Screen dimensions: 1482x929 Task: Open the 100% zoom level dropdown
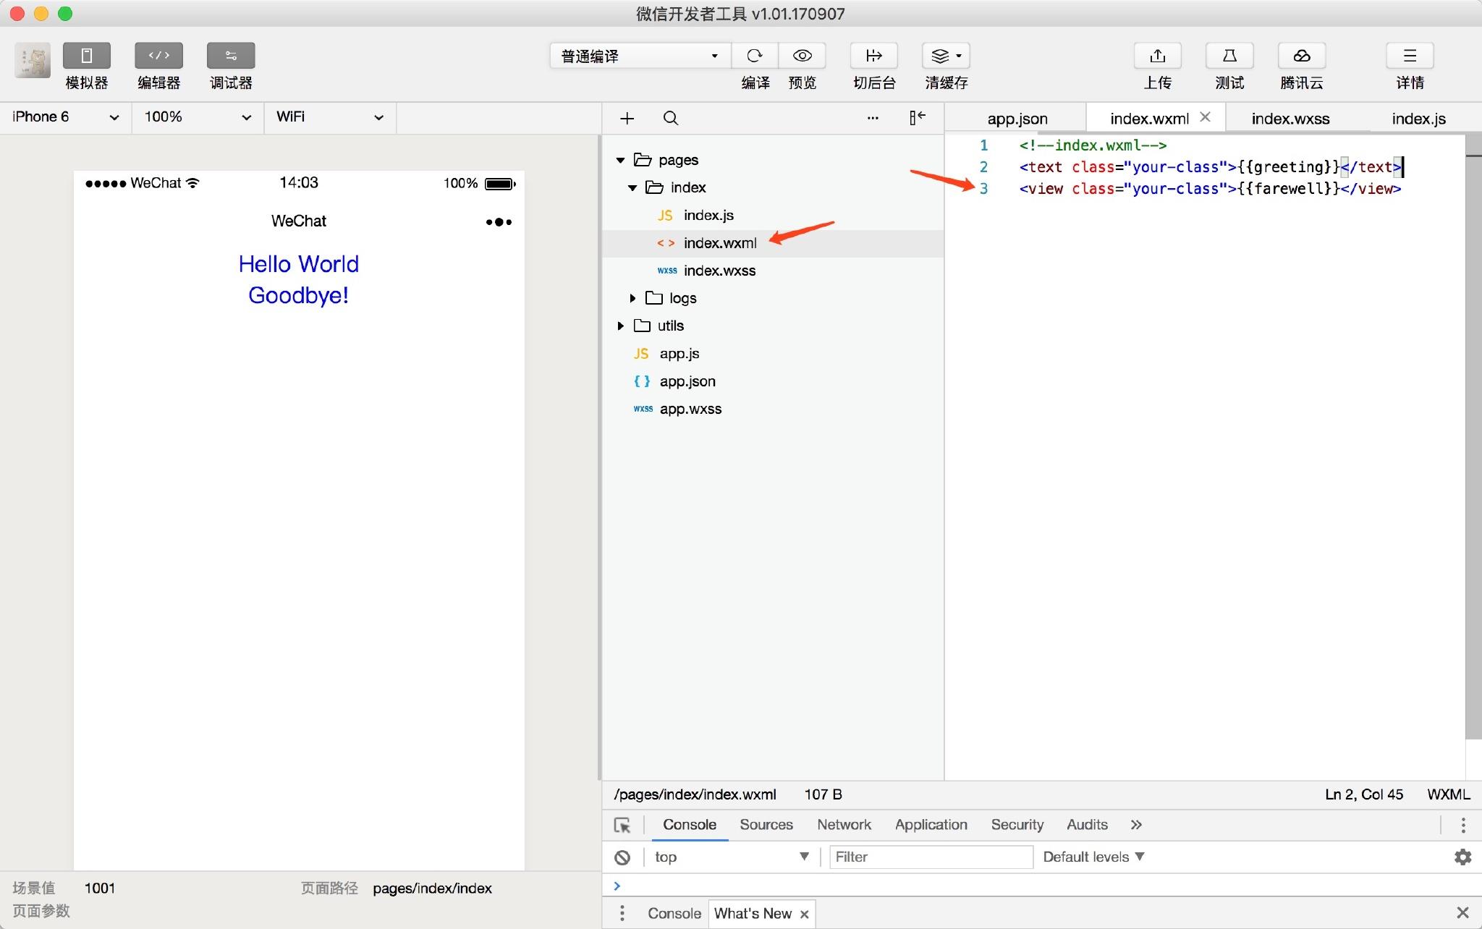point(198,117)
